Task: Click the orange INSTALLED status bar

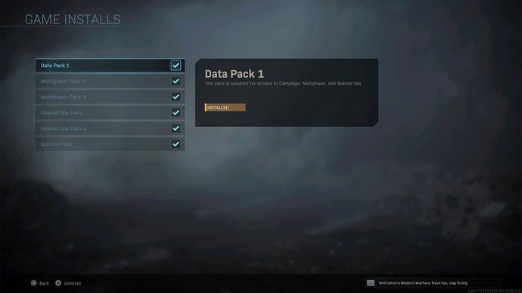Action: [x=225, y=107]
